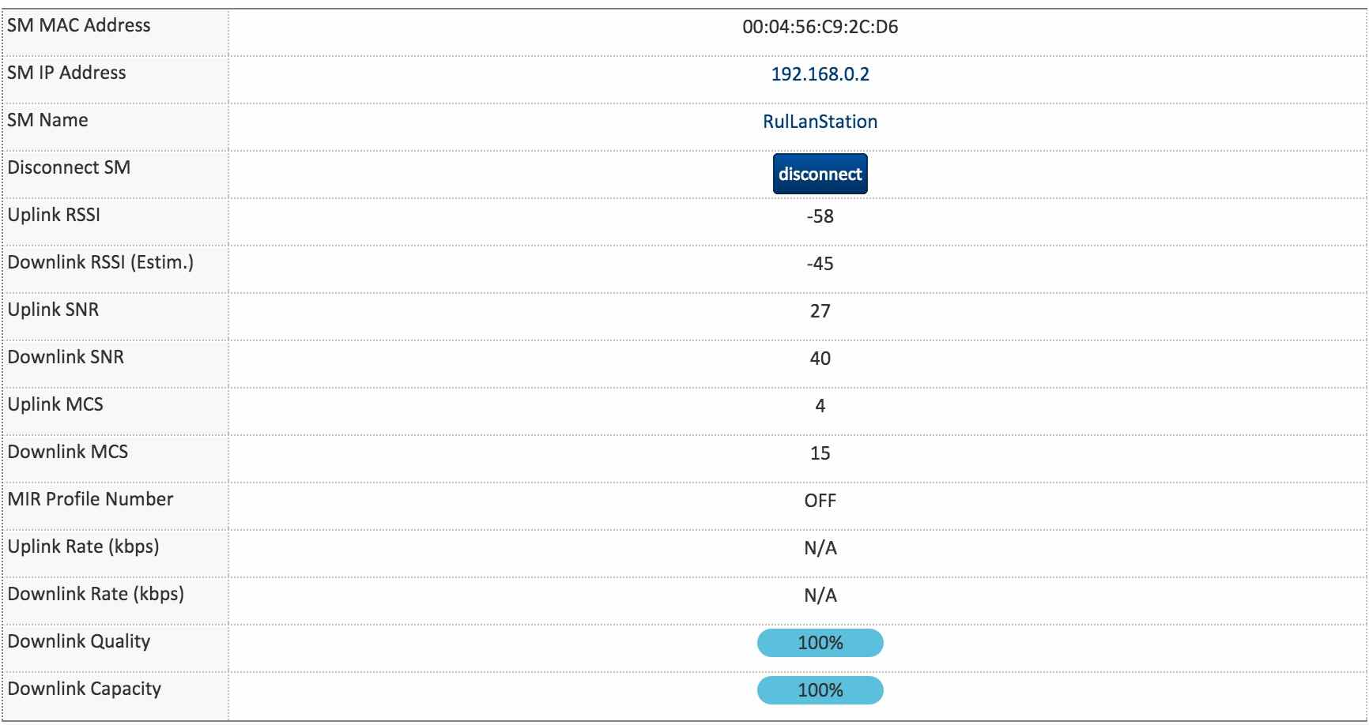Click the Downlink RSSI value -45
Screen dimensions: 1369x725
(820, 264)
